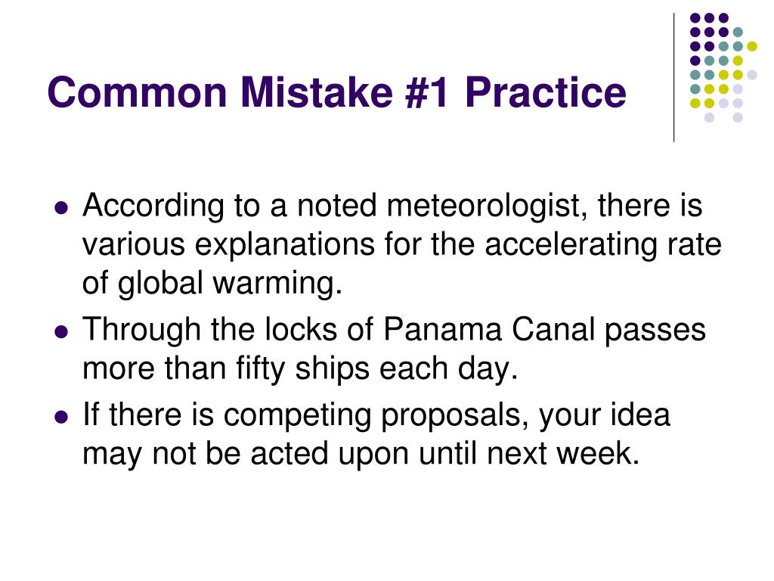Click the '#1' in the slide title
The width and height of the screenshot is (774, 581).
point(427,92)
